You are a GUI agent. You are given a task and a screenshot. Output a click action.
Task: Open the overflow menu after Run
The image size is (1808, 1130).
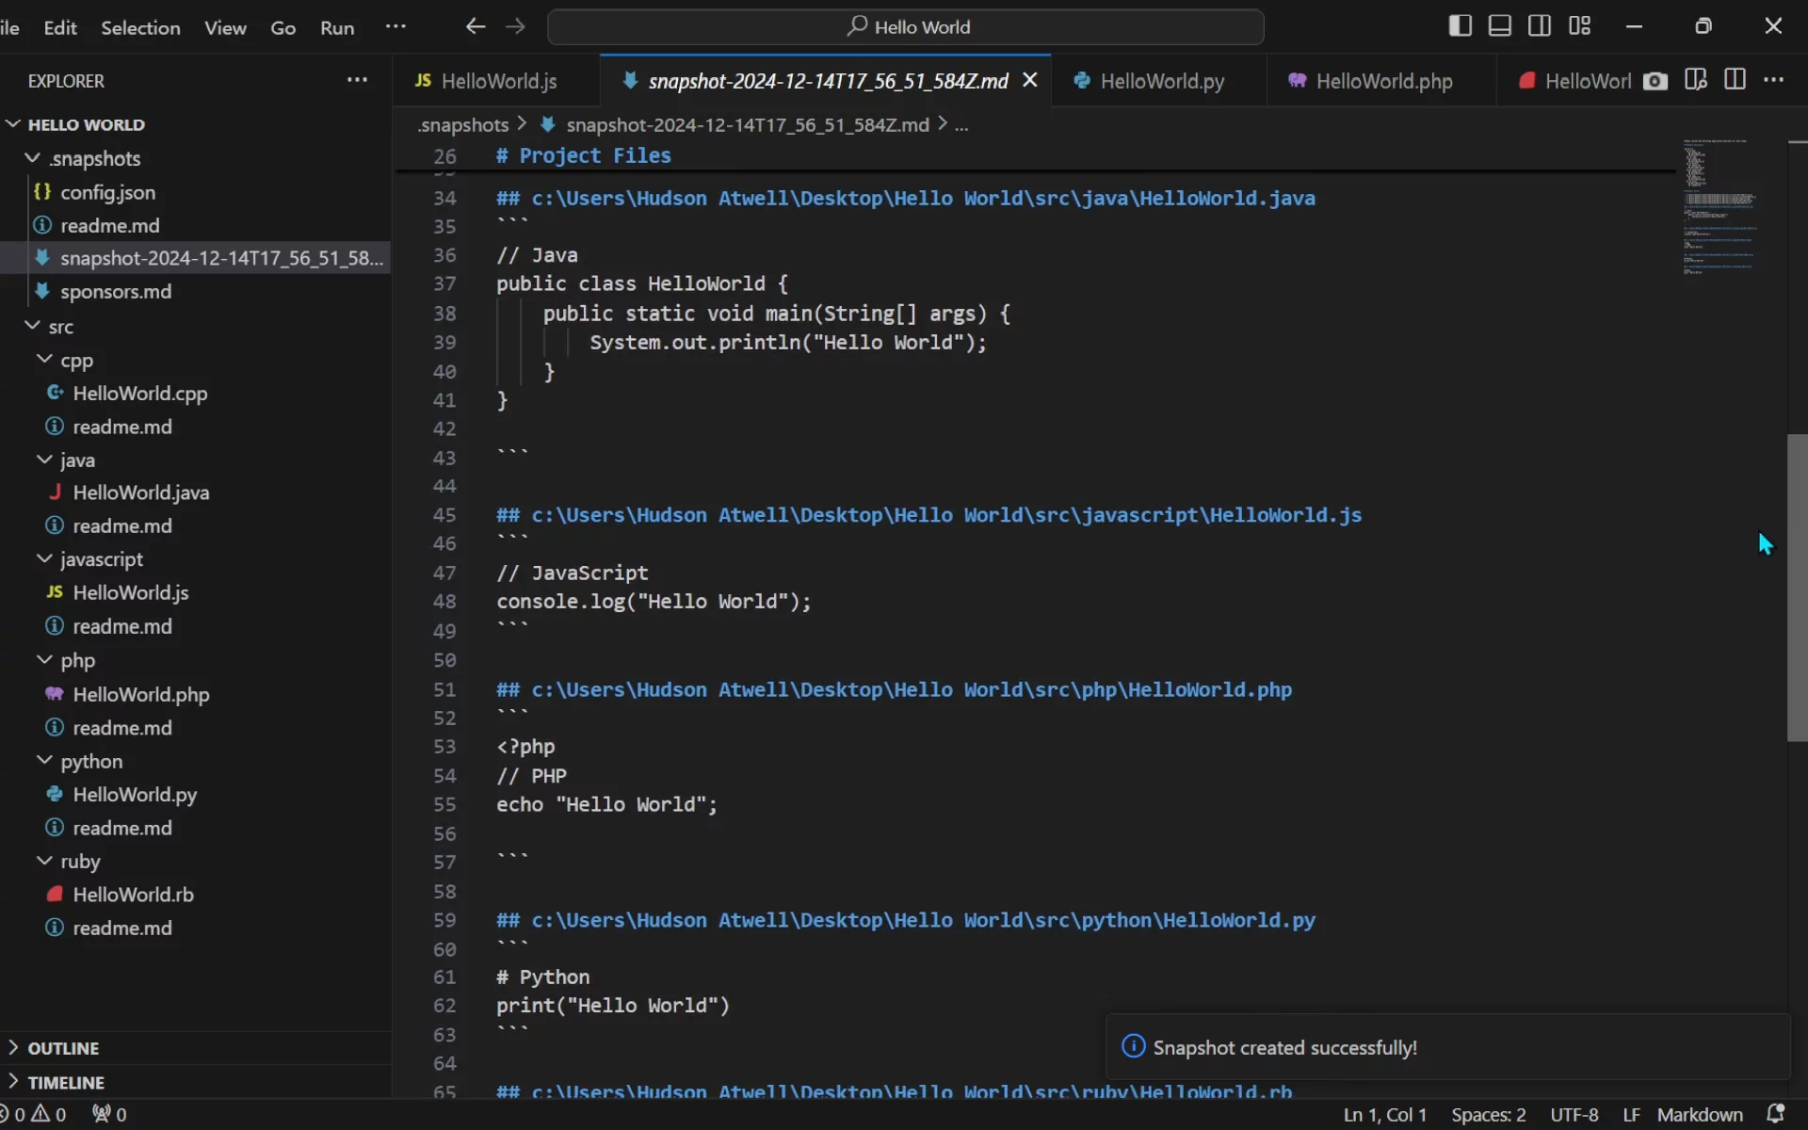point(395,26)
